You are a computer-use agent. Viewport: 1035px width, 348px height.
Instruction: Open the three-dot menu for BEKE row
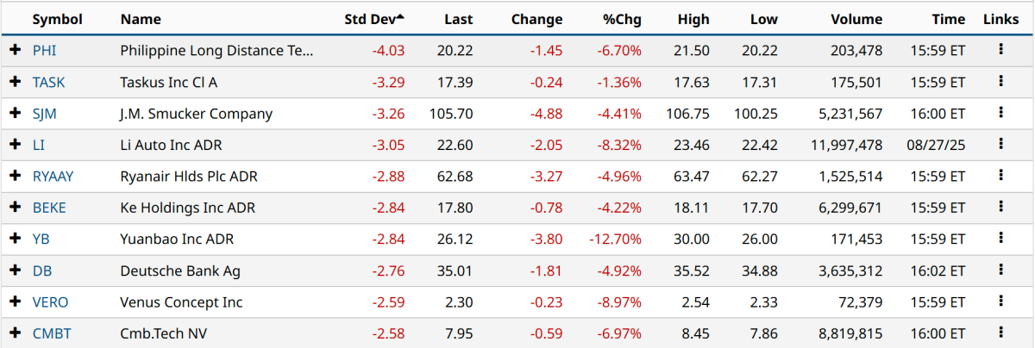1000,208
